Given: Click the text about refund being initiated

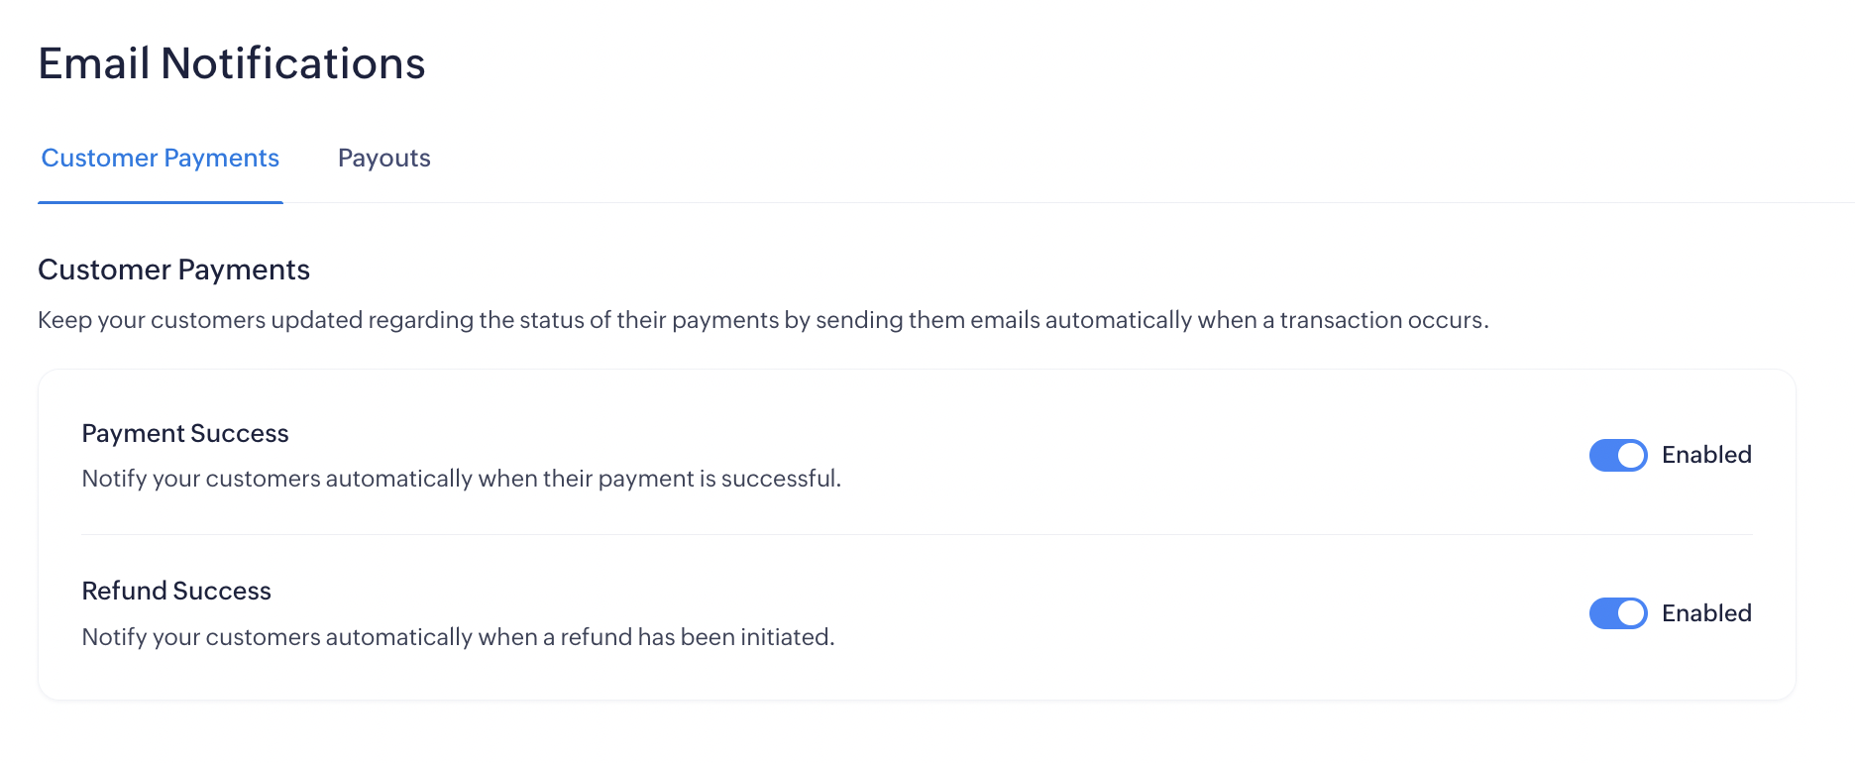Looking at the screenshot, I should tap(458, 637).
